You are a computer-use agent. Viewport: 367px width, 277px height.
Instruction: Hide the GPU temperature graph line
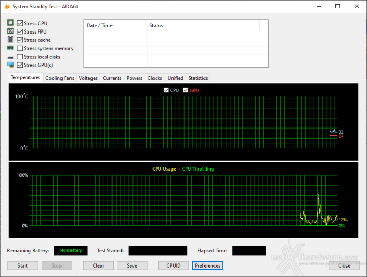(x=186, y=90)
